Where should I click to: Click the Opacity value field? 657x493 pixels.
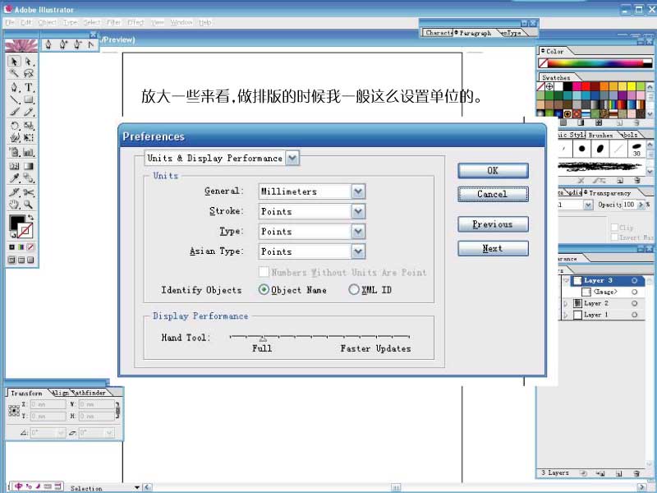pyautogui.click(x=629, y=205)
